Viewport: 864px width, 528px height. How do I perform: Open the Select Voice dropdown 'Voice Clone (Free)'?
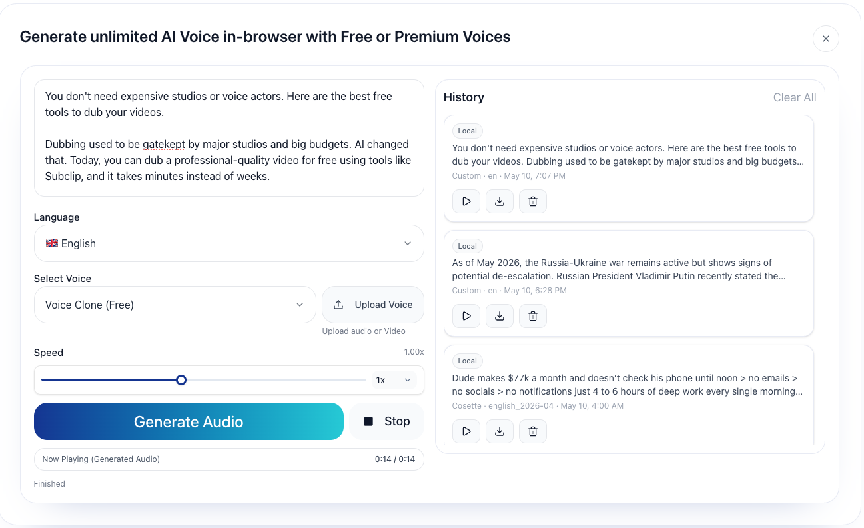(175, 305)
